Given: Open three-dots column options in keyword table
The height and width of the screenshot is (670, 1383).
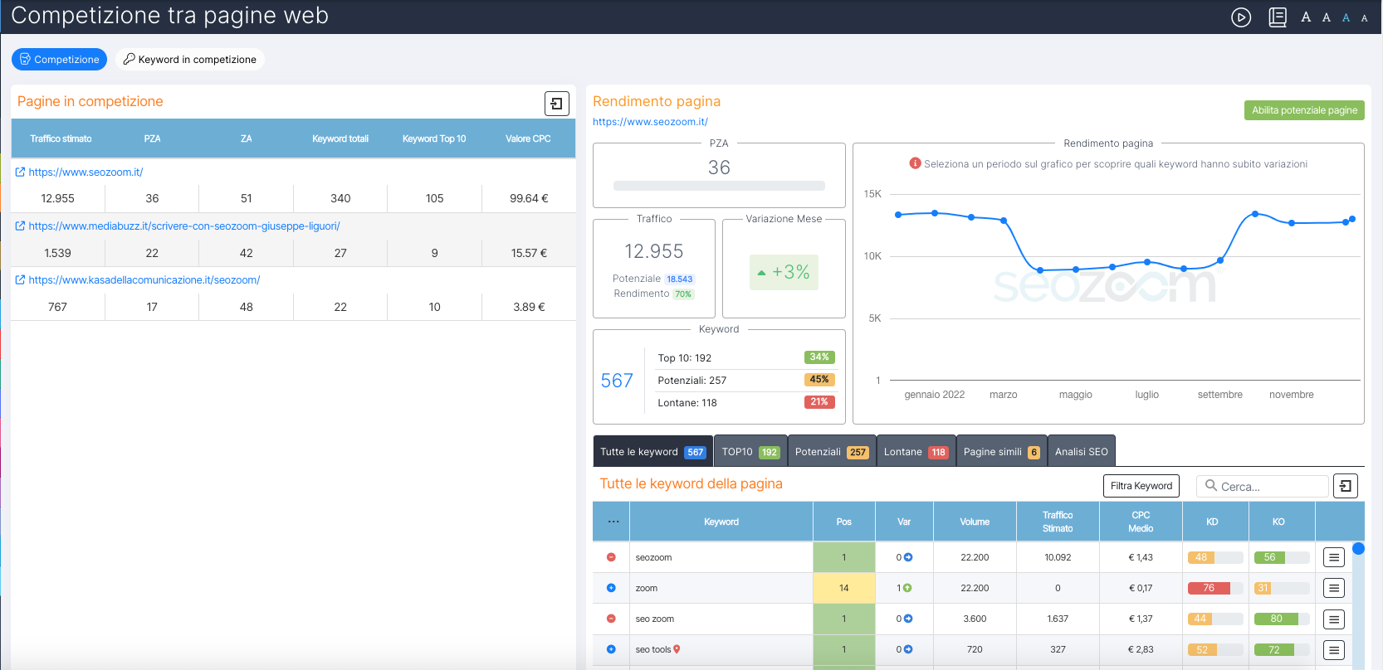Looking at the screenshot, I should click(x=613, y=522).
